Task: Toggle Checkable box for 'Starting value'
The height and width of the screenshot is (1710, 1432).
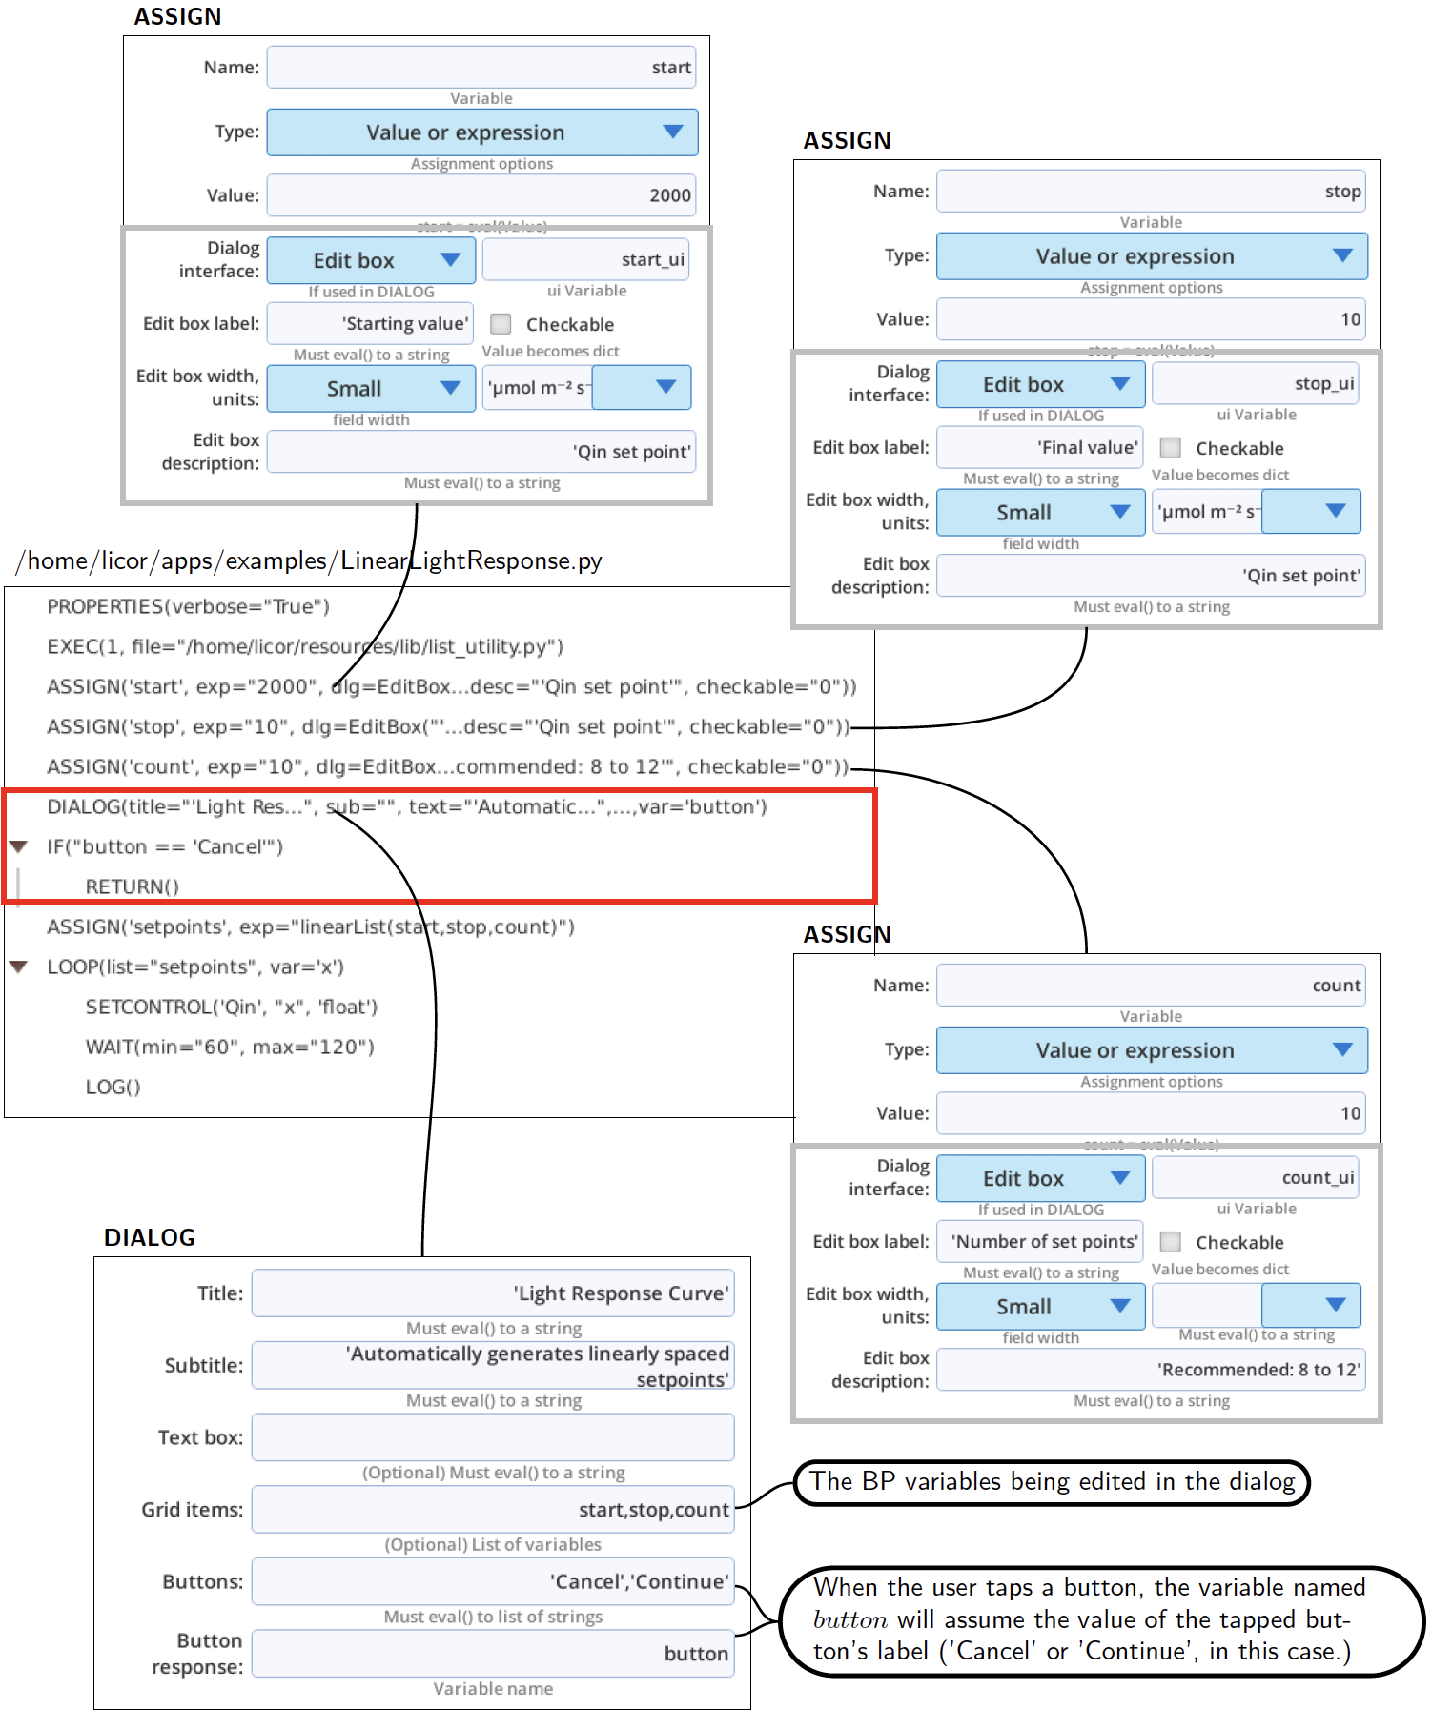Action: 501,324
